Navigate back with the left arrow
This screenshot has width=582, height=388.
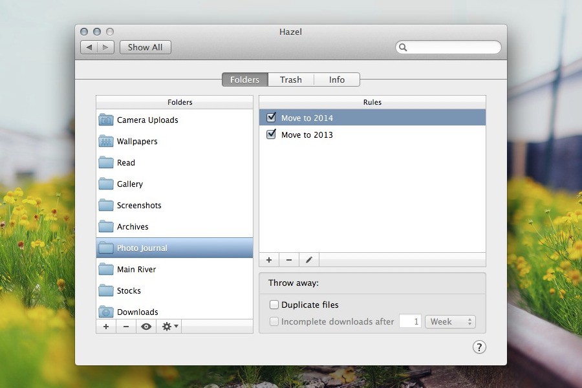click(89, 47)
